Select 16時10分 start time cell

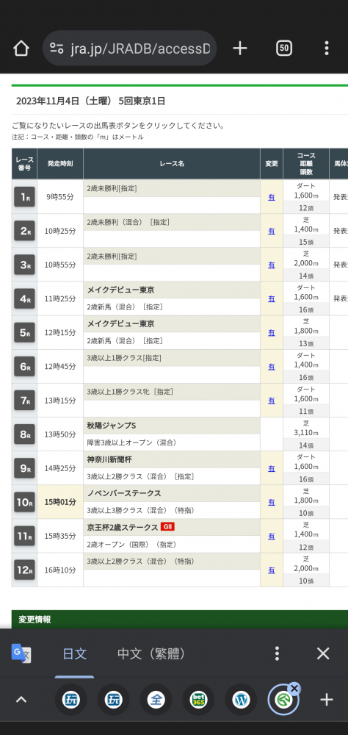(x=60, y=570)
